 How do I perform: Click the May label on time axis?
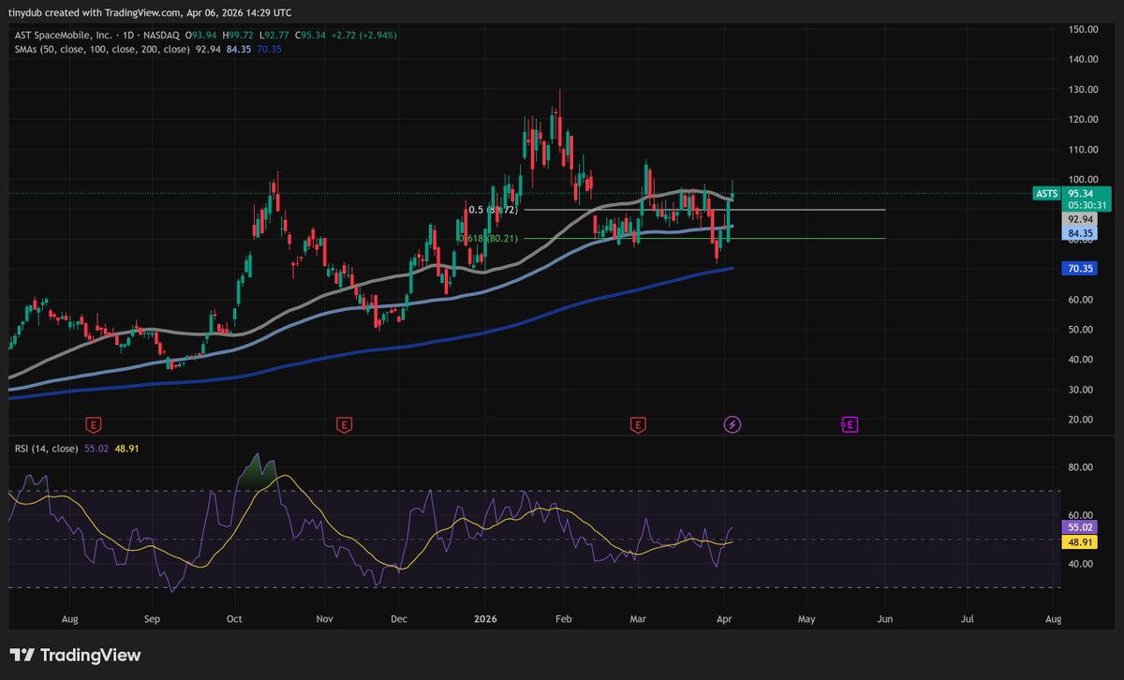pyautogui.click(x=806, y=619)
